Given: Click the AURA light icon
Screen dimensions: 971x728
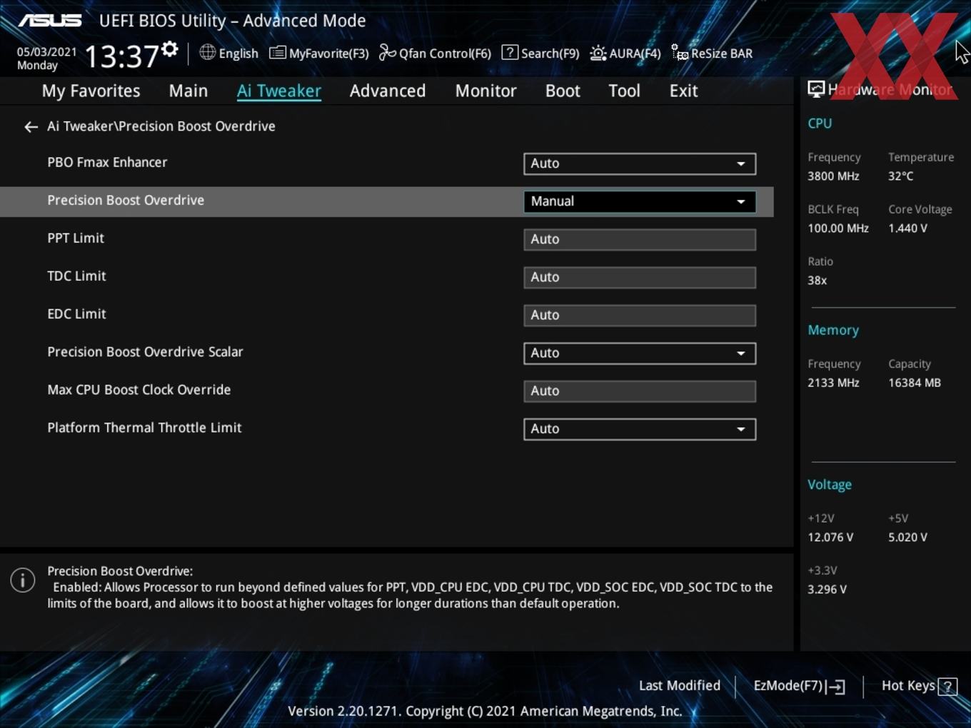Looking at the screenshot, I should click(598, 53).
